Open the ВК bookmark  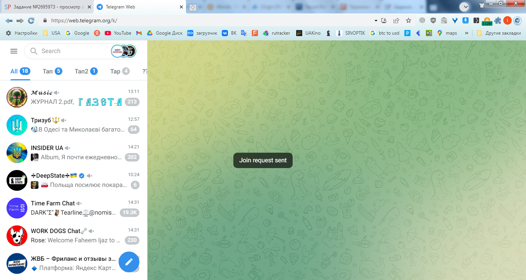[229, 33]
